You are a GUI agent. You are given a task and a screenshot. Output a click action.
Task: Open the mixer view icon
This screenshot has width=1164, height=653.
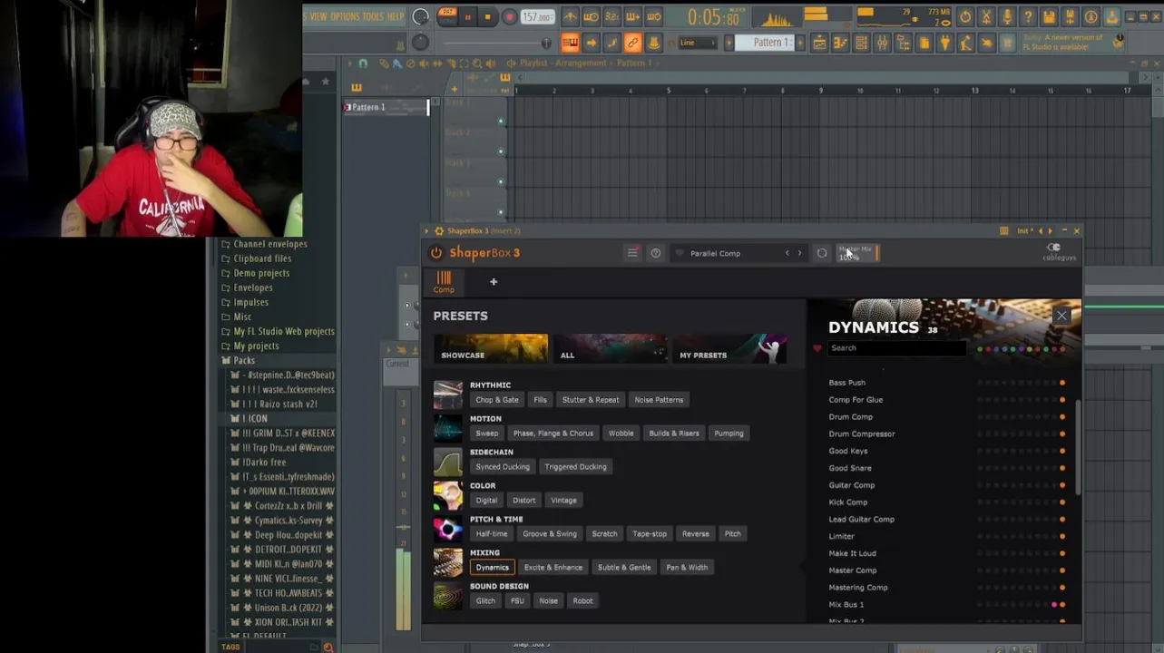(882, 43)
